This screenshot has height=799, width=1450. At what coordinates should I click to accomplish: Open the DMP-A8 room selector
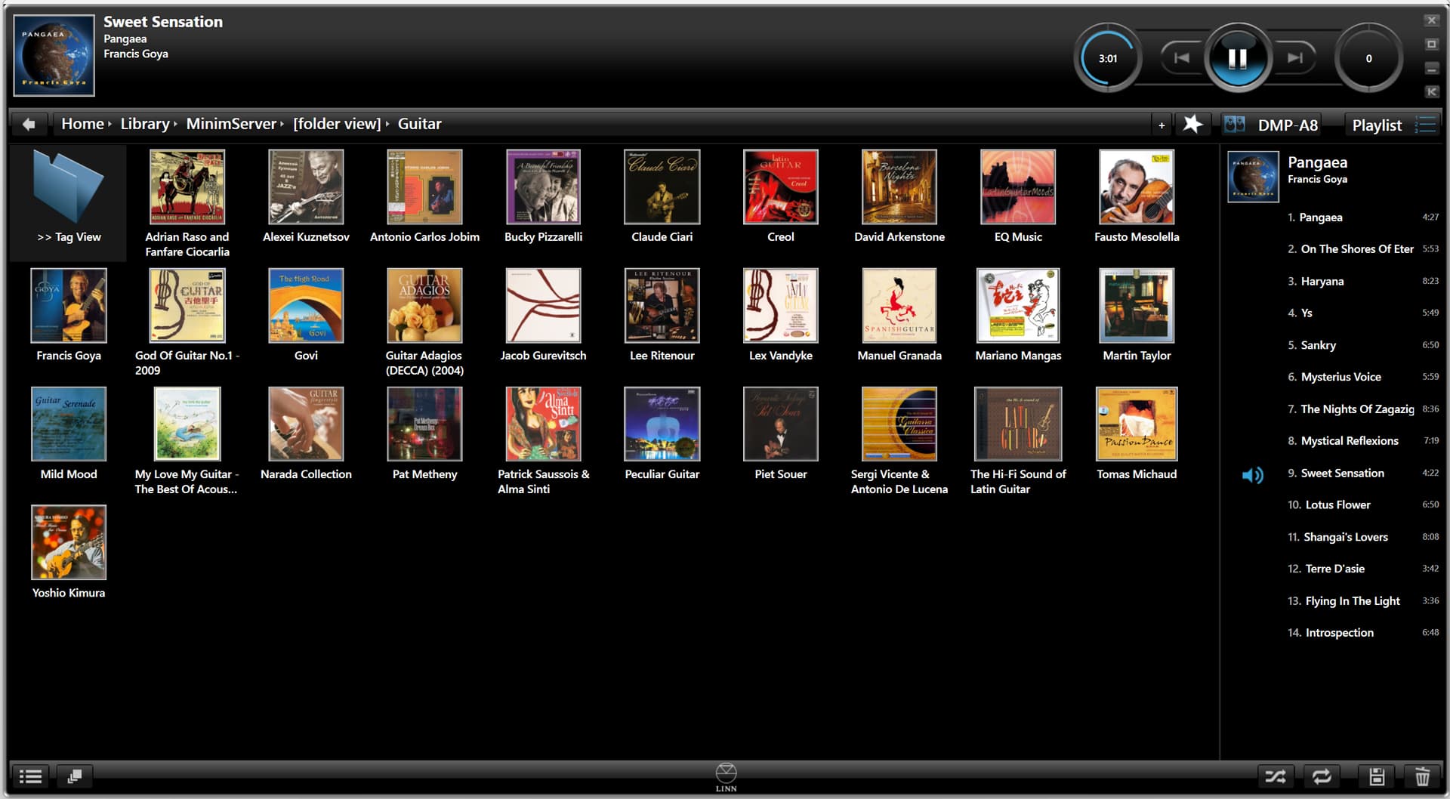[x=1273, y=125]
